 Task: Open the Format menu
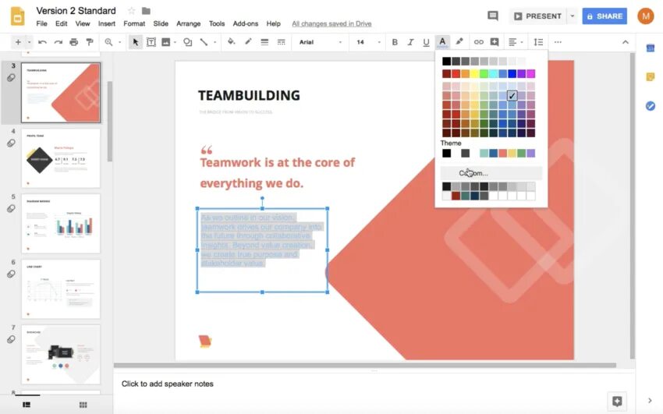[x=134, y=23]
